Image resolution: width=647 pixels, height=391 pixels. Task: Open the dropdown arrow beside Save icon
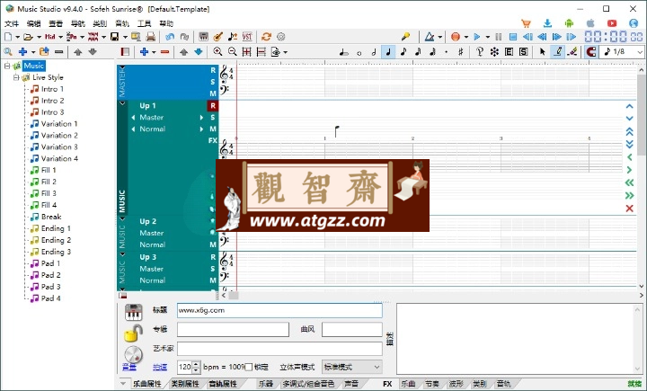click(x=125, y=37)
